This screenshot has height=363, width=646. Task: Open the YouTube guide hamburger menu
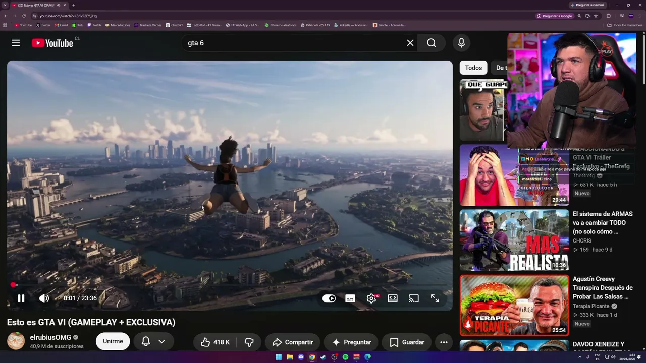coord(16,43)
